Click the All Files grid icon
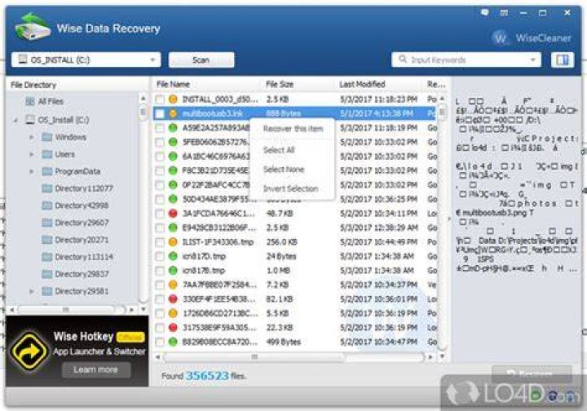 pos(29,101)
